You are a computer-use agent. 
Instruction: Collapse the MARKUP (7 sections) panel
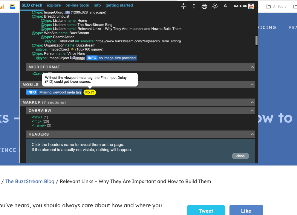(252, 102)
